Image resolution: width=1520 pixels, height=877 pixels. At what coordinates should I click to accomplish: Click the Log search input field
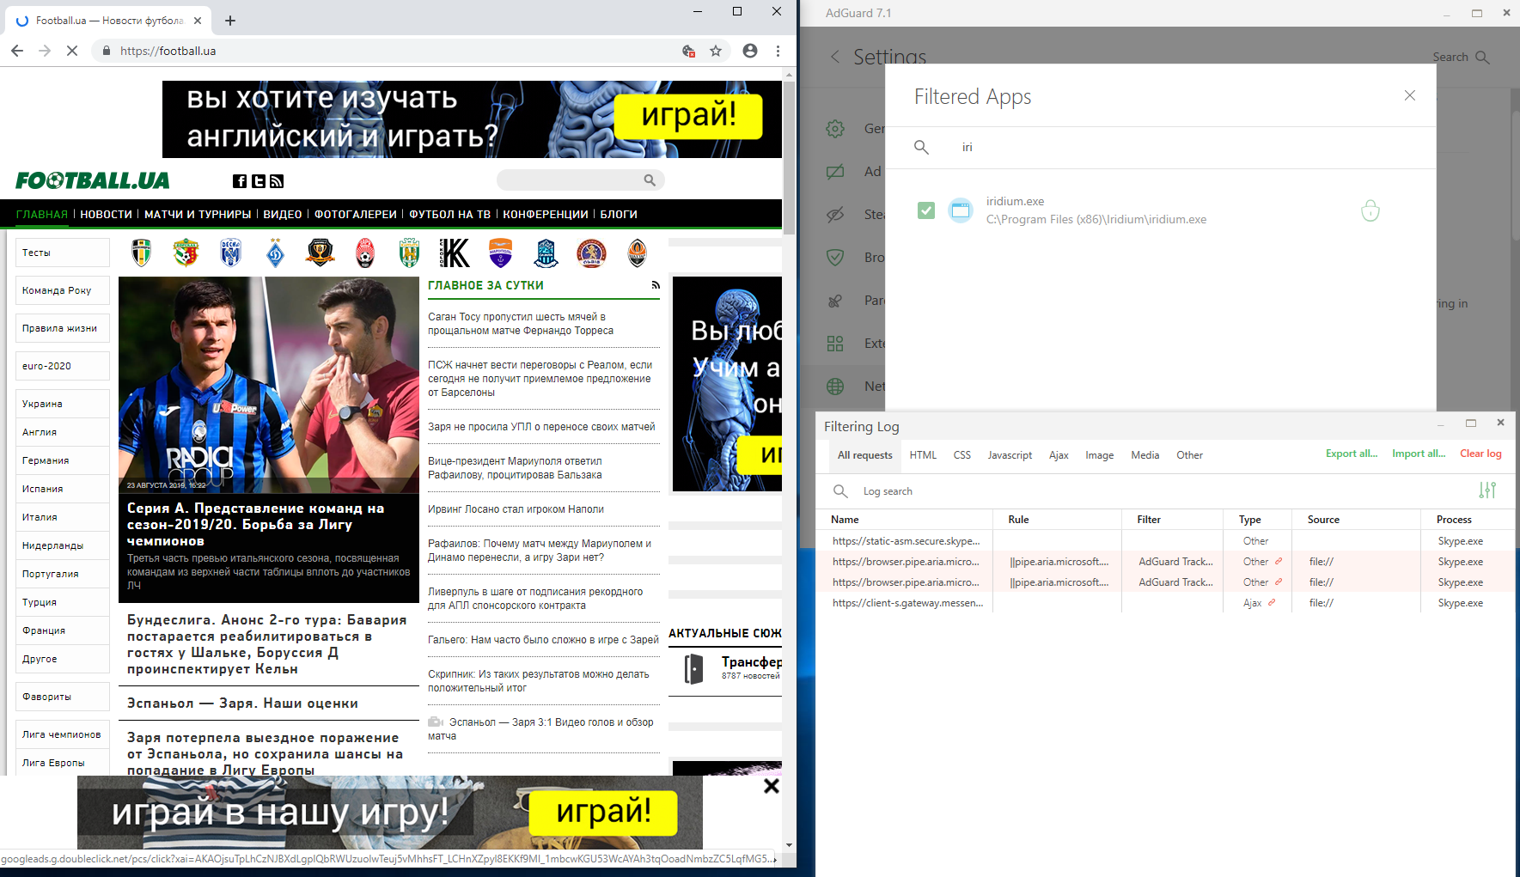(945, 490)
